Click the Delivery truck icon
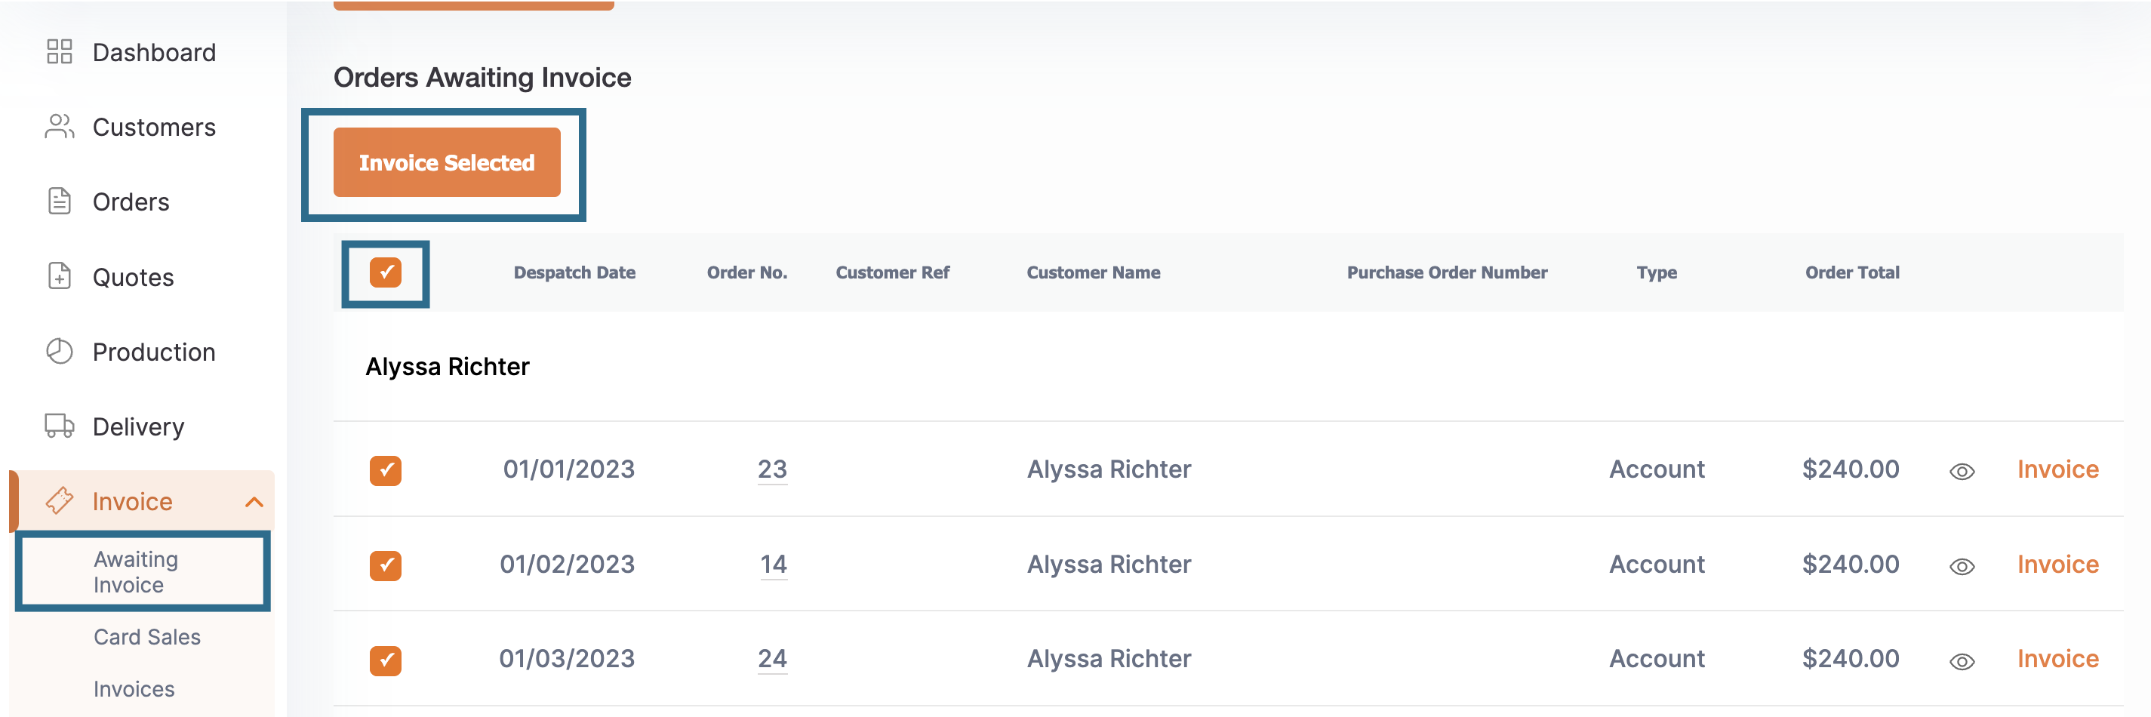2151x717 pixels. tap(60, 426)
